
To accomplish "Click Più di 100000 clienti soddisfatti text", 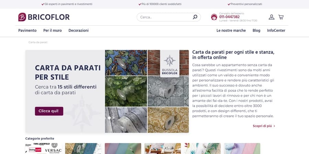I will click(161, 4).
